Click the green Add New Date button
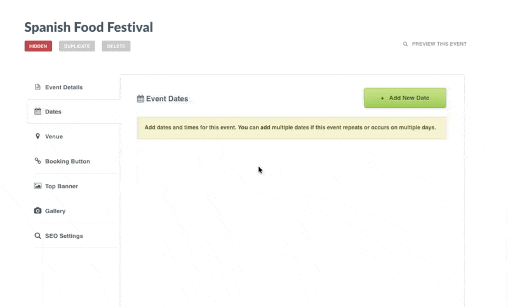 pos(404,98)
